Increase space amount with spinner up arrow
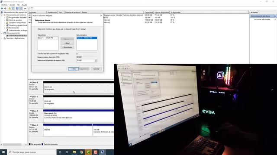The height and width of the screenshot is (155, 277). point(96,60)
